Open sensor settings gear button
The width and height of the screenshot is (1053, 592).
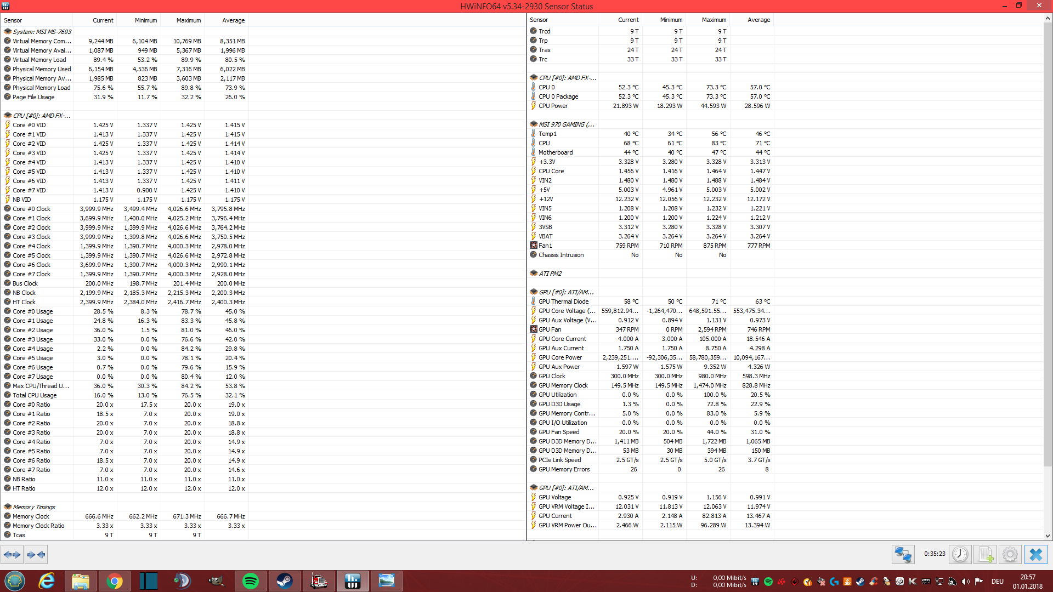(x=1010, y=555)
